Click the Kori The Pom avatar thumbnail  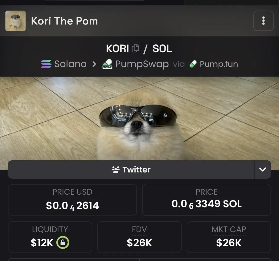pyautogui.click(x=16, y=21)
